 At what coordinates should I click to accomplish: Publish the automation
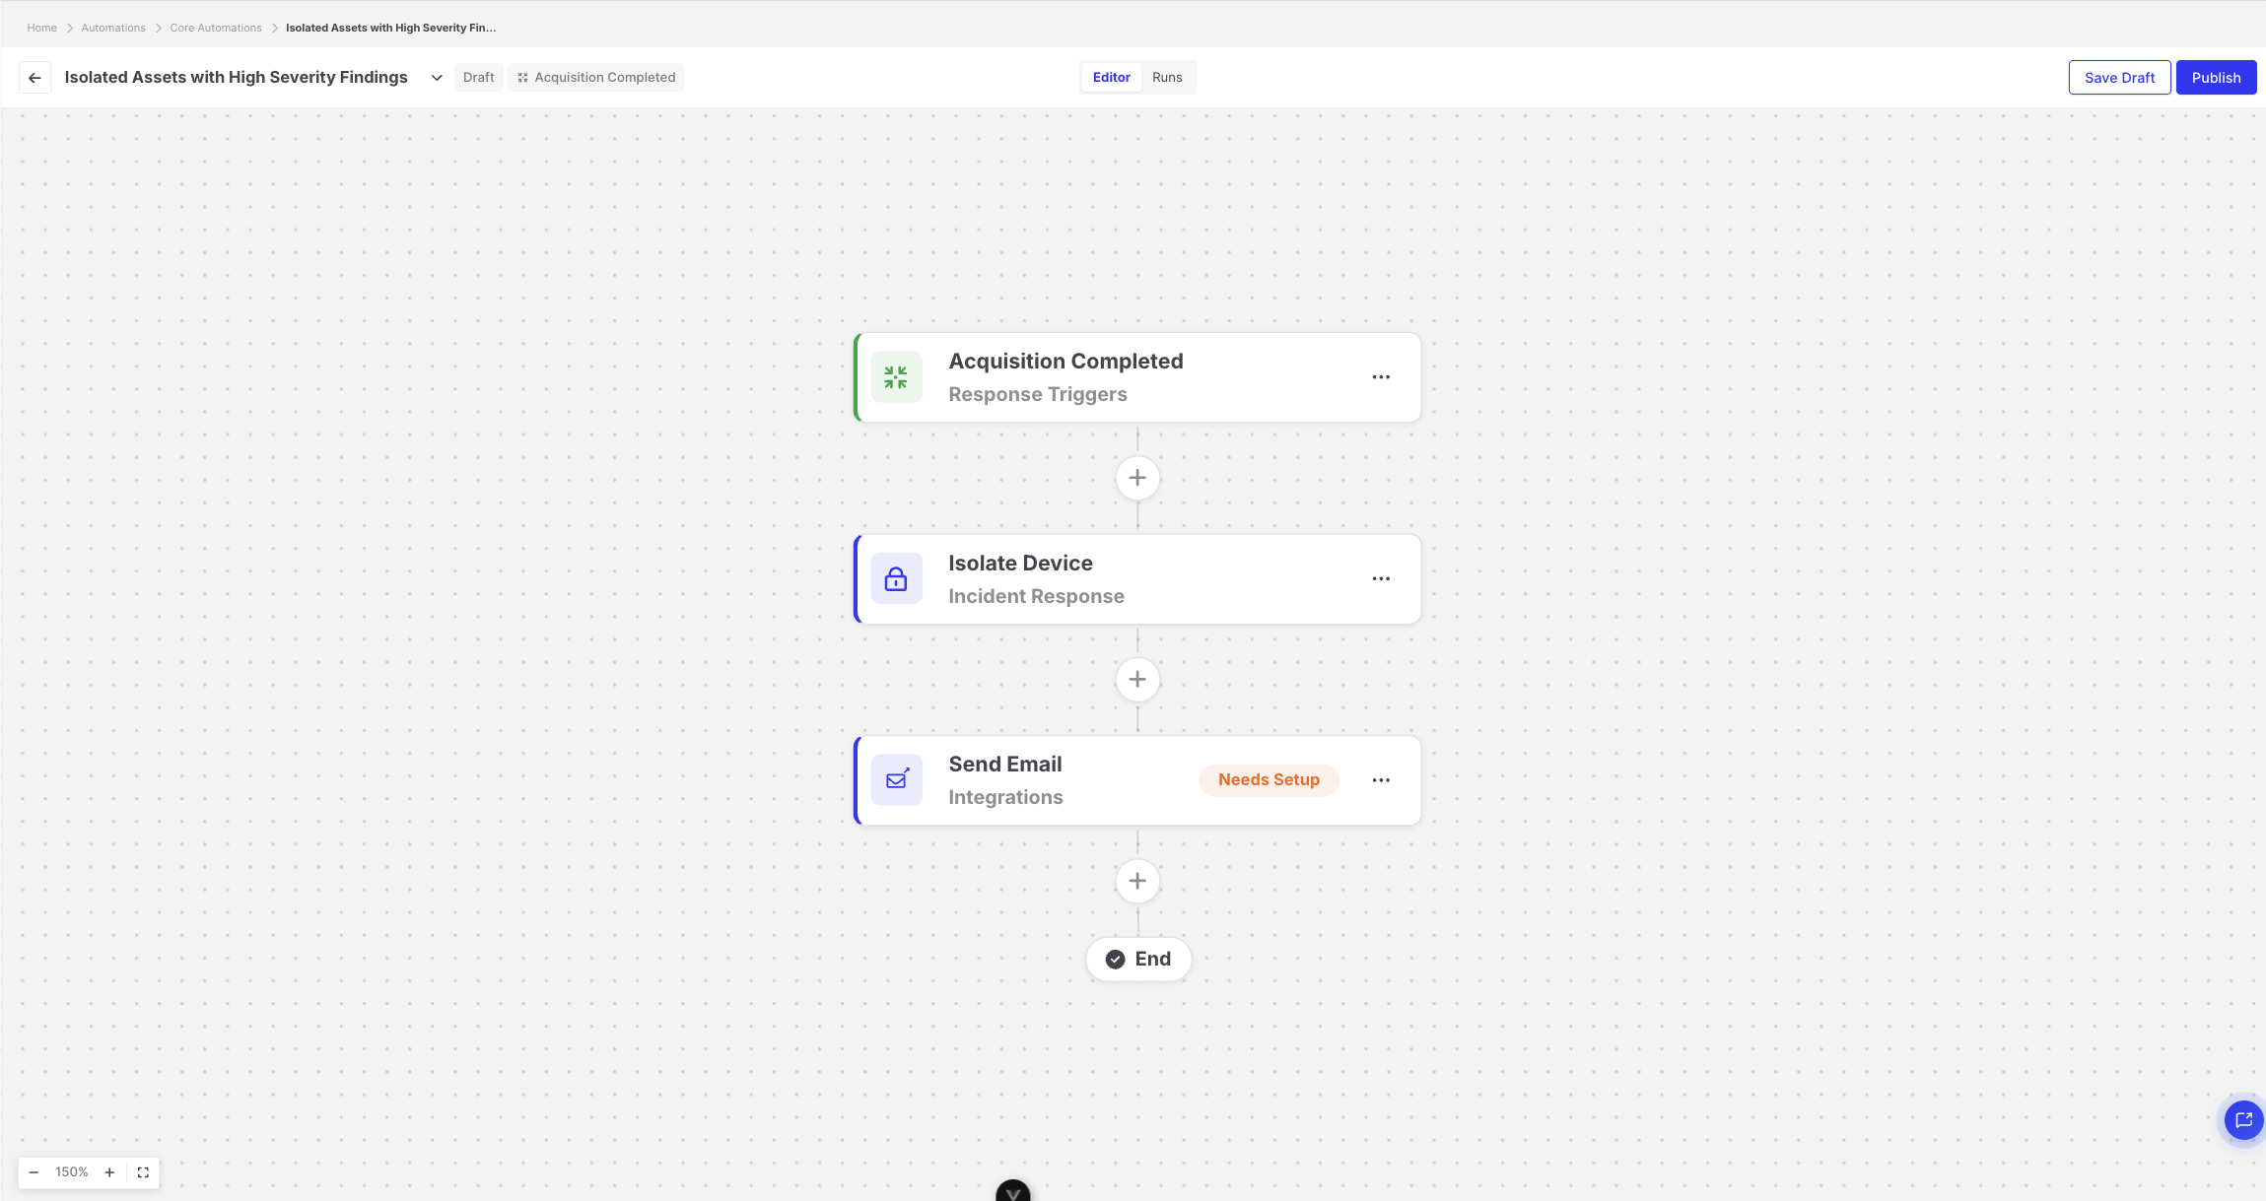click(x=2216, y=78)
